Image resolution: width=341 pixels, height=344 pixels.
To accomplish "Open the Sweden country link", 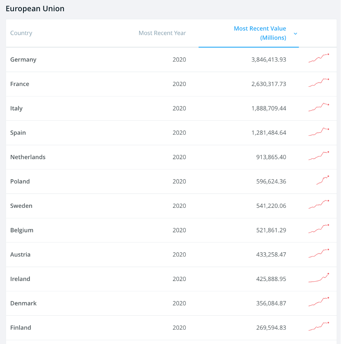I will 21,206.
